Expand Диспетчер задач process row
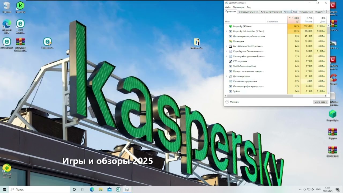The height and width of the screenshot is (193, 343). [x=226, y=76]
